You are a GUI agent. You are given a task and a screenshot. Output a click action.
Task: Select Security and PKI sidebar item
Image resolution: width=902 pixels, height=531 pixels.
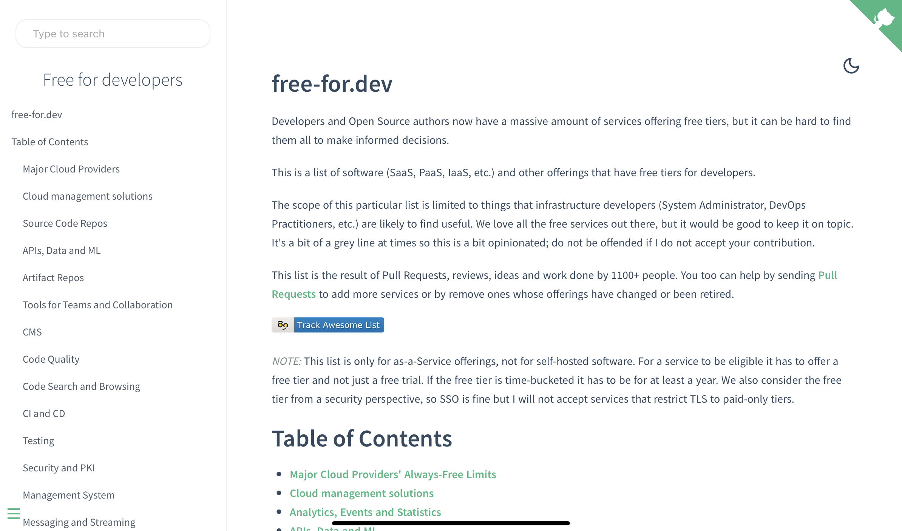click(58, 467)
